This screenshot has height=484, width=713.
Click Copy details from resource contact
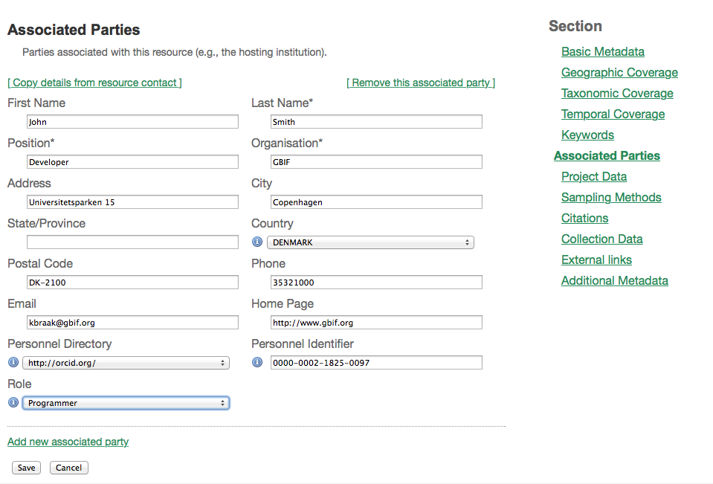tap(94, 83)
